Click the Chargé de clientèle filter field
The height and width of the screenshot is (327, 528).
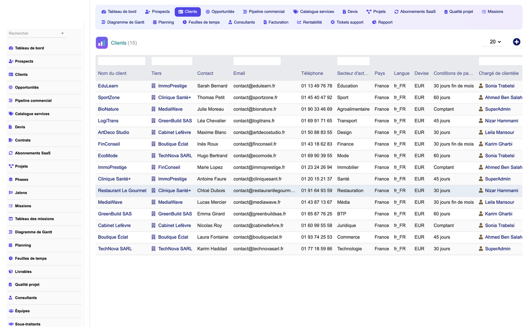click(x=500, y=61)
